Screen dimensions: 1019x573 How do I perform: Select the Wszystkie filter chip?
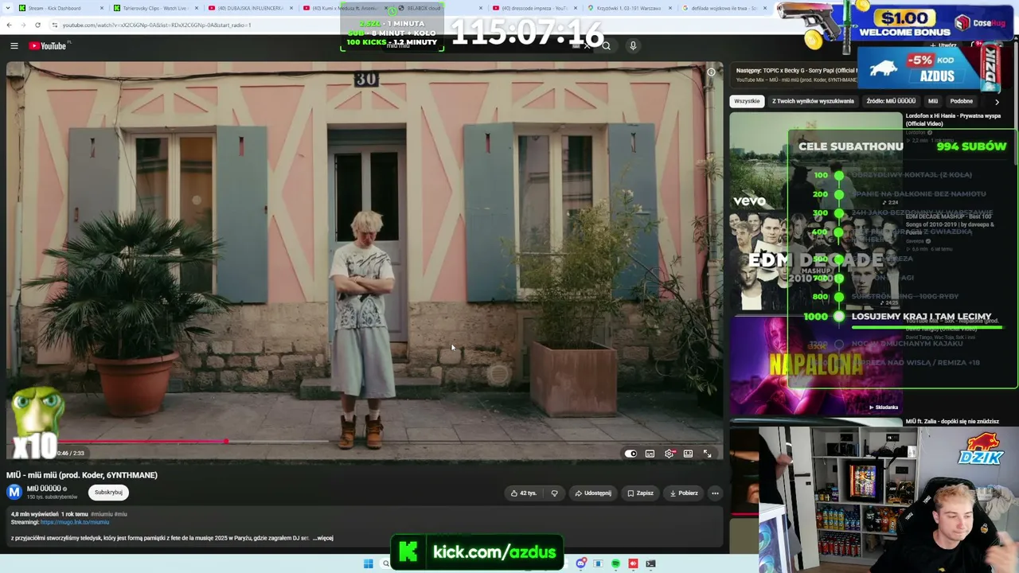coord(747,101)
